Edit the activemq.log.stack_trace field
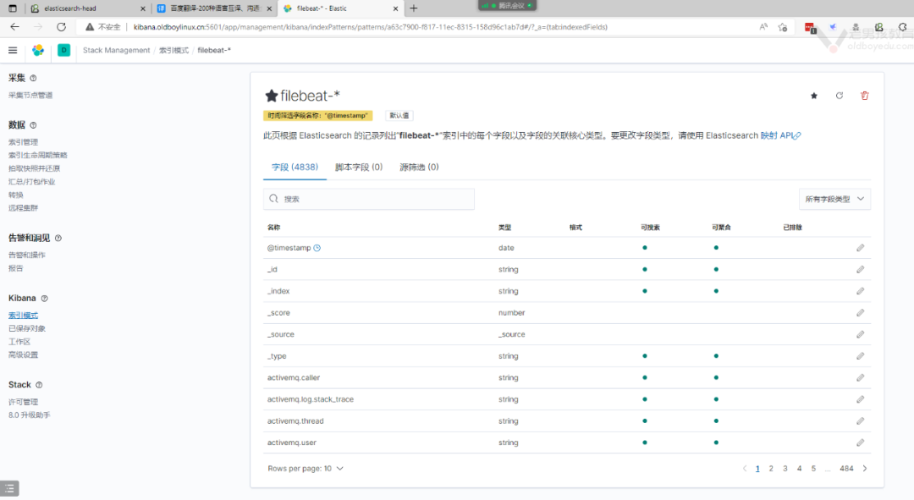This screenshot has height=500, width=914. pos(861,399)
